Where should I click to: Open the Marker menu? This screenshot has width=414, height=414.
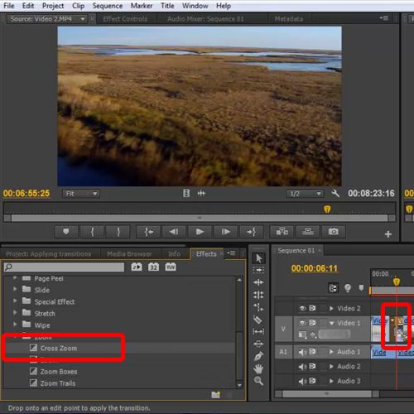click(142, 6)
